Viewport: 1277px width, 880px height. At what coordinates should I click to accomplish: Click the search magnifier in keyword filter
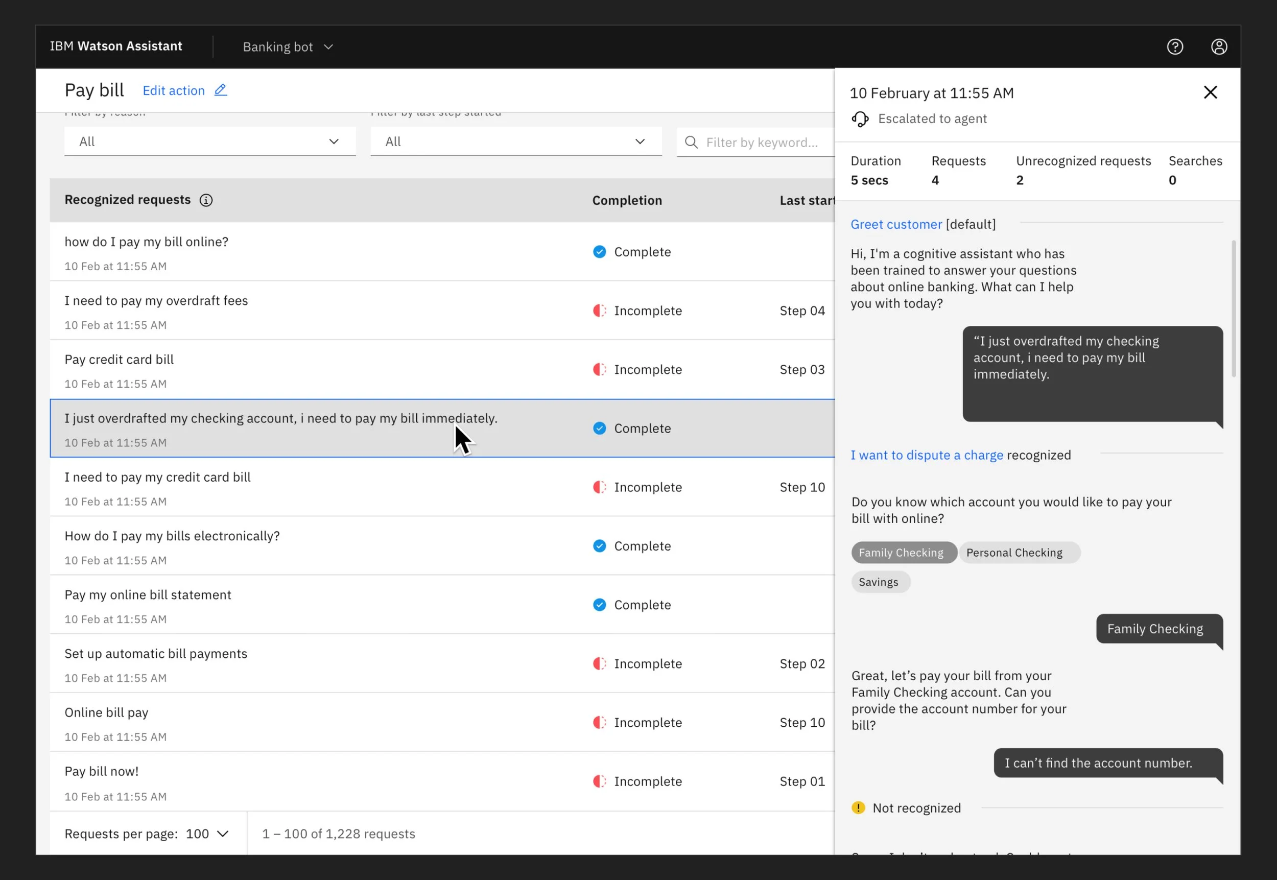(x=691, y=142)
